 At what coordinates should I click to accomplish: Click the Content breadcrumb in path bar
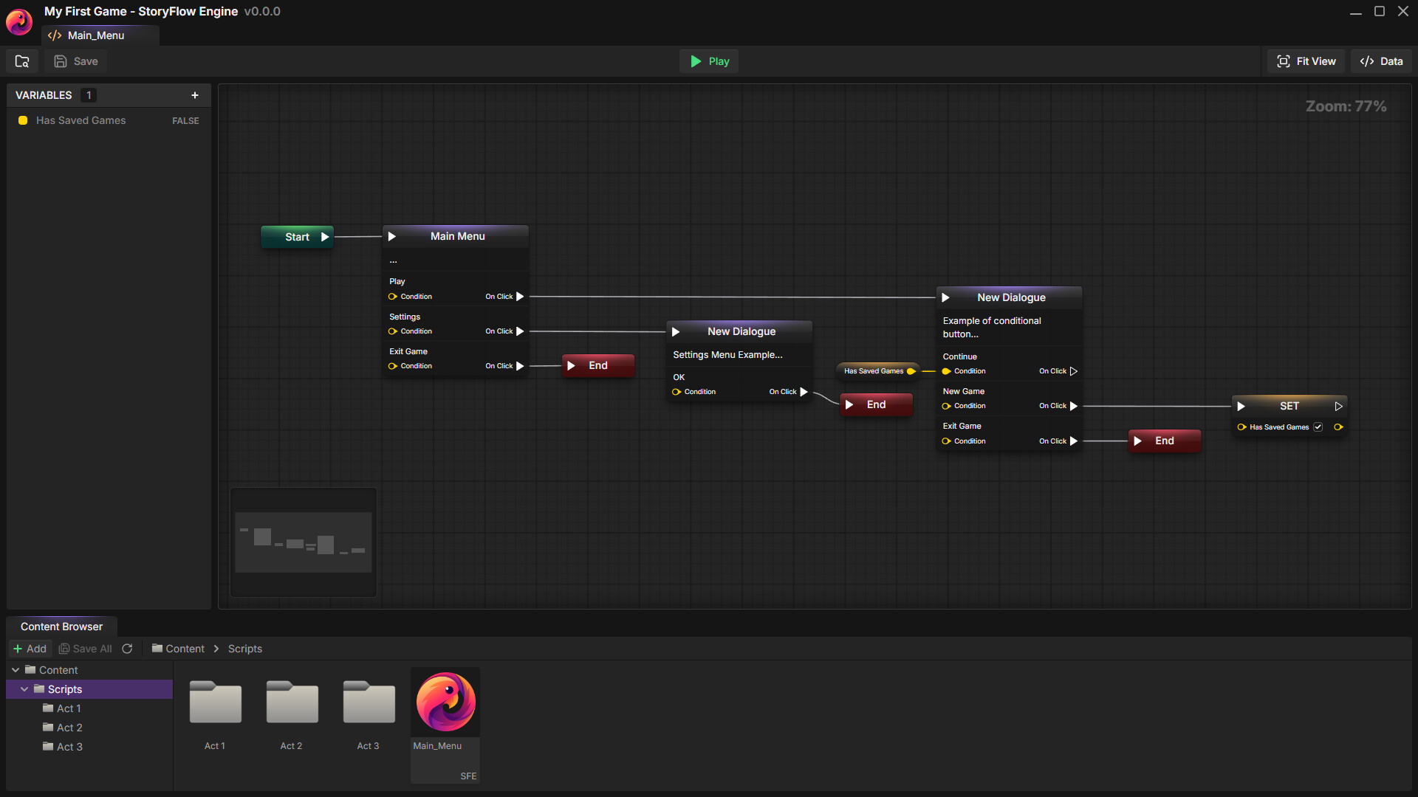[184, 649]
